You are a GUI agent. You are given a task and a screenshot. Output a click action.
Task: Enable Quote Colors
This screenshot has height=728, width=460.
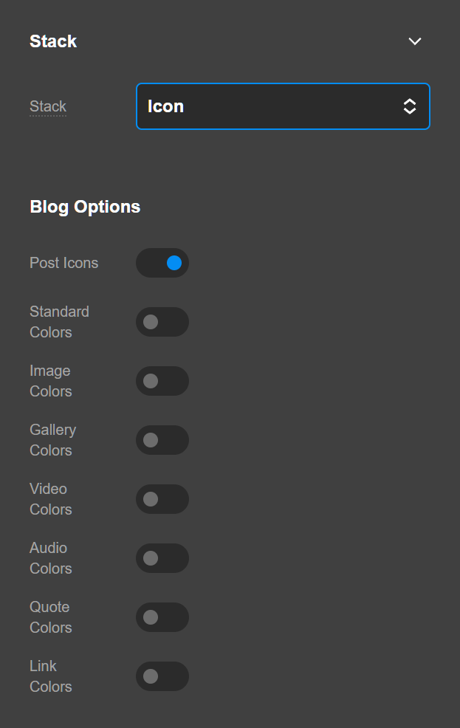[162, 617]
